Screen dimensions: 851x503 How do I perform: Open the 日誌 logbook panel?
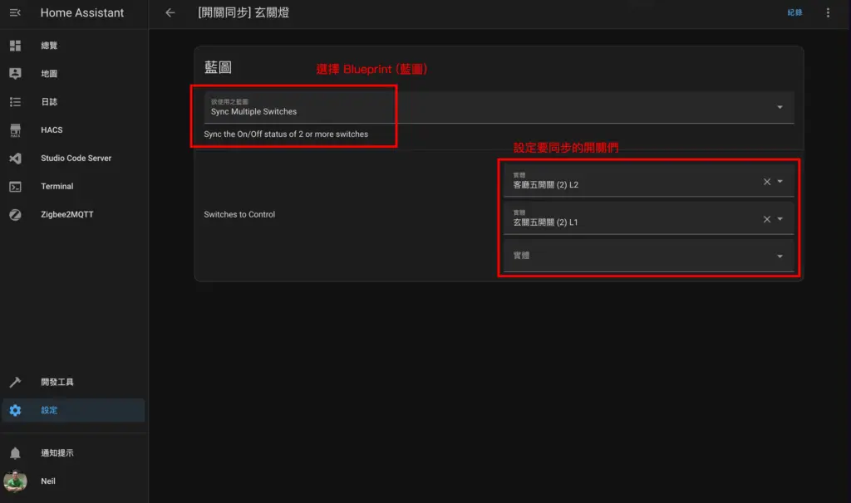[48, 101]
